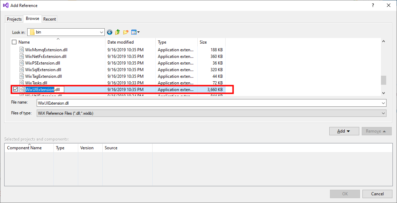Viewport: 397px width, 203px height.
Task: Select WixMsmqExtension.dll file name
Action: (x=46, y=50)
